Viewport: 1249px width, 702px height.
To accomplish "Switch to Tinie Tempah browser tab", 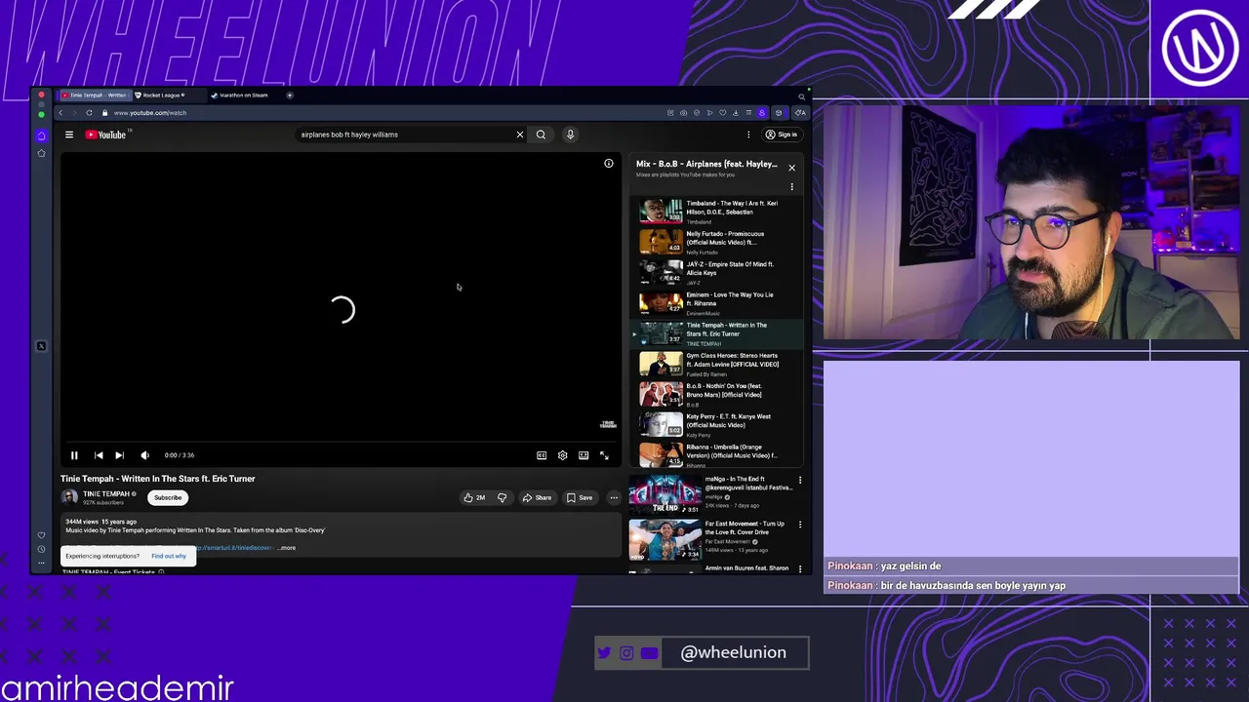I will [94, 96].
